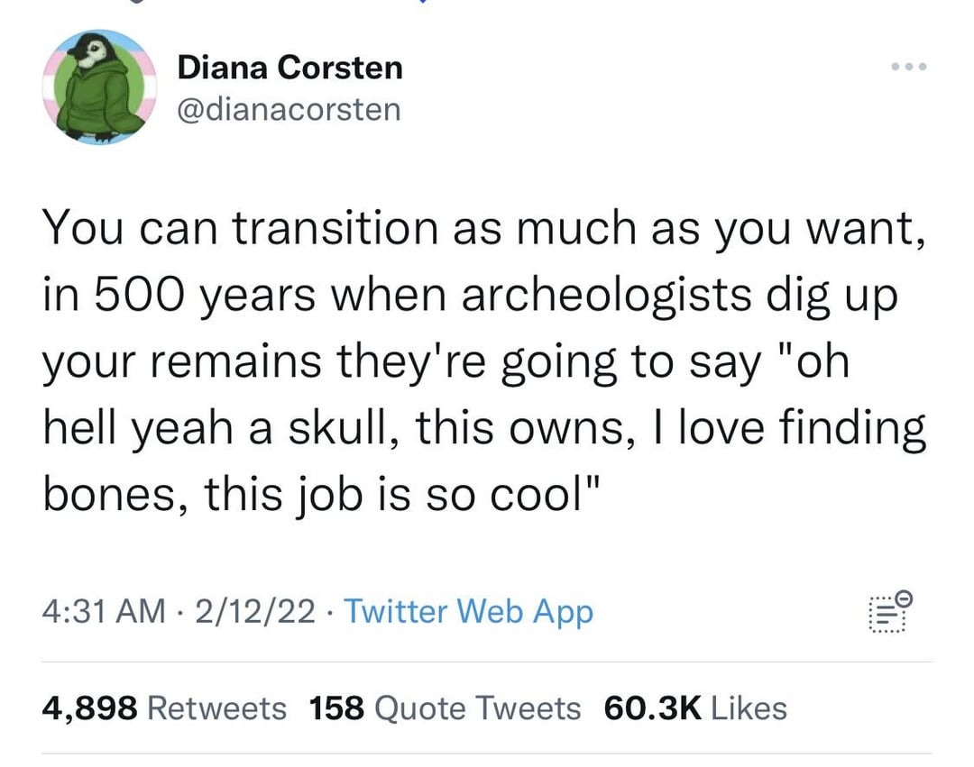This screenshot has height=767, width=974.
Task: Open the Quote Tweets list
Action: pyautogui.click(x=478, y=708)
